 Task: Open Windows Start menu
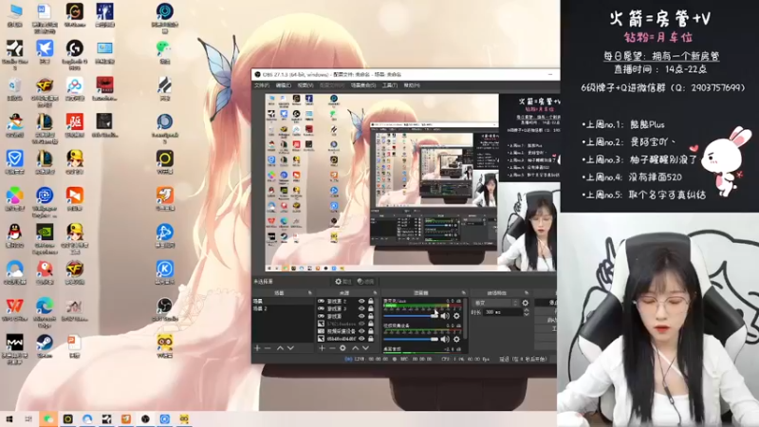pos(9,419)
